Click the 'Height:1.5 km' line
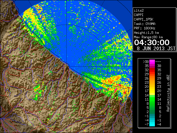This screenshot has height=133, width=177. [146, 33]
